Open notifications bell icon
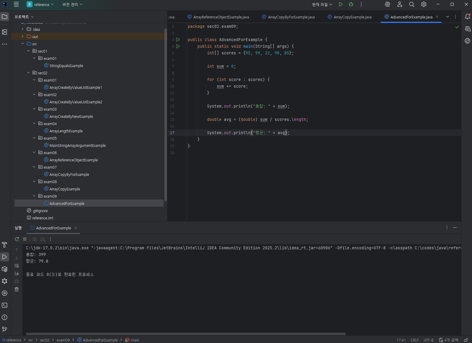 (x=467, y=17)
